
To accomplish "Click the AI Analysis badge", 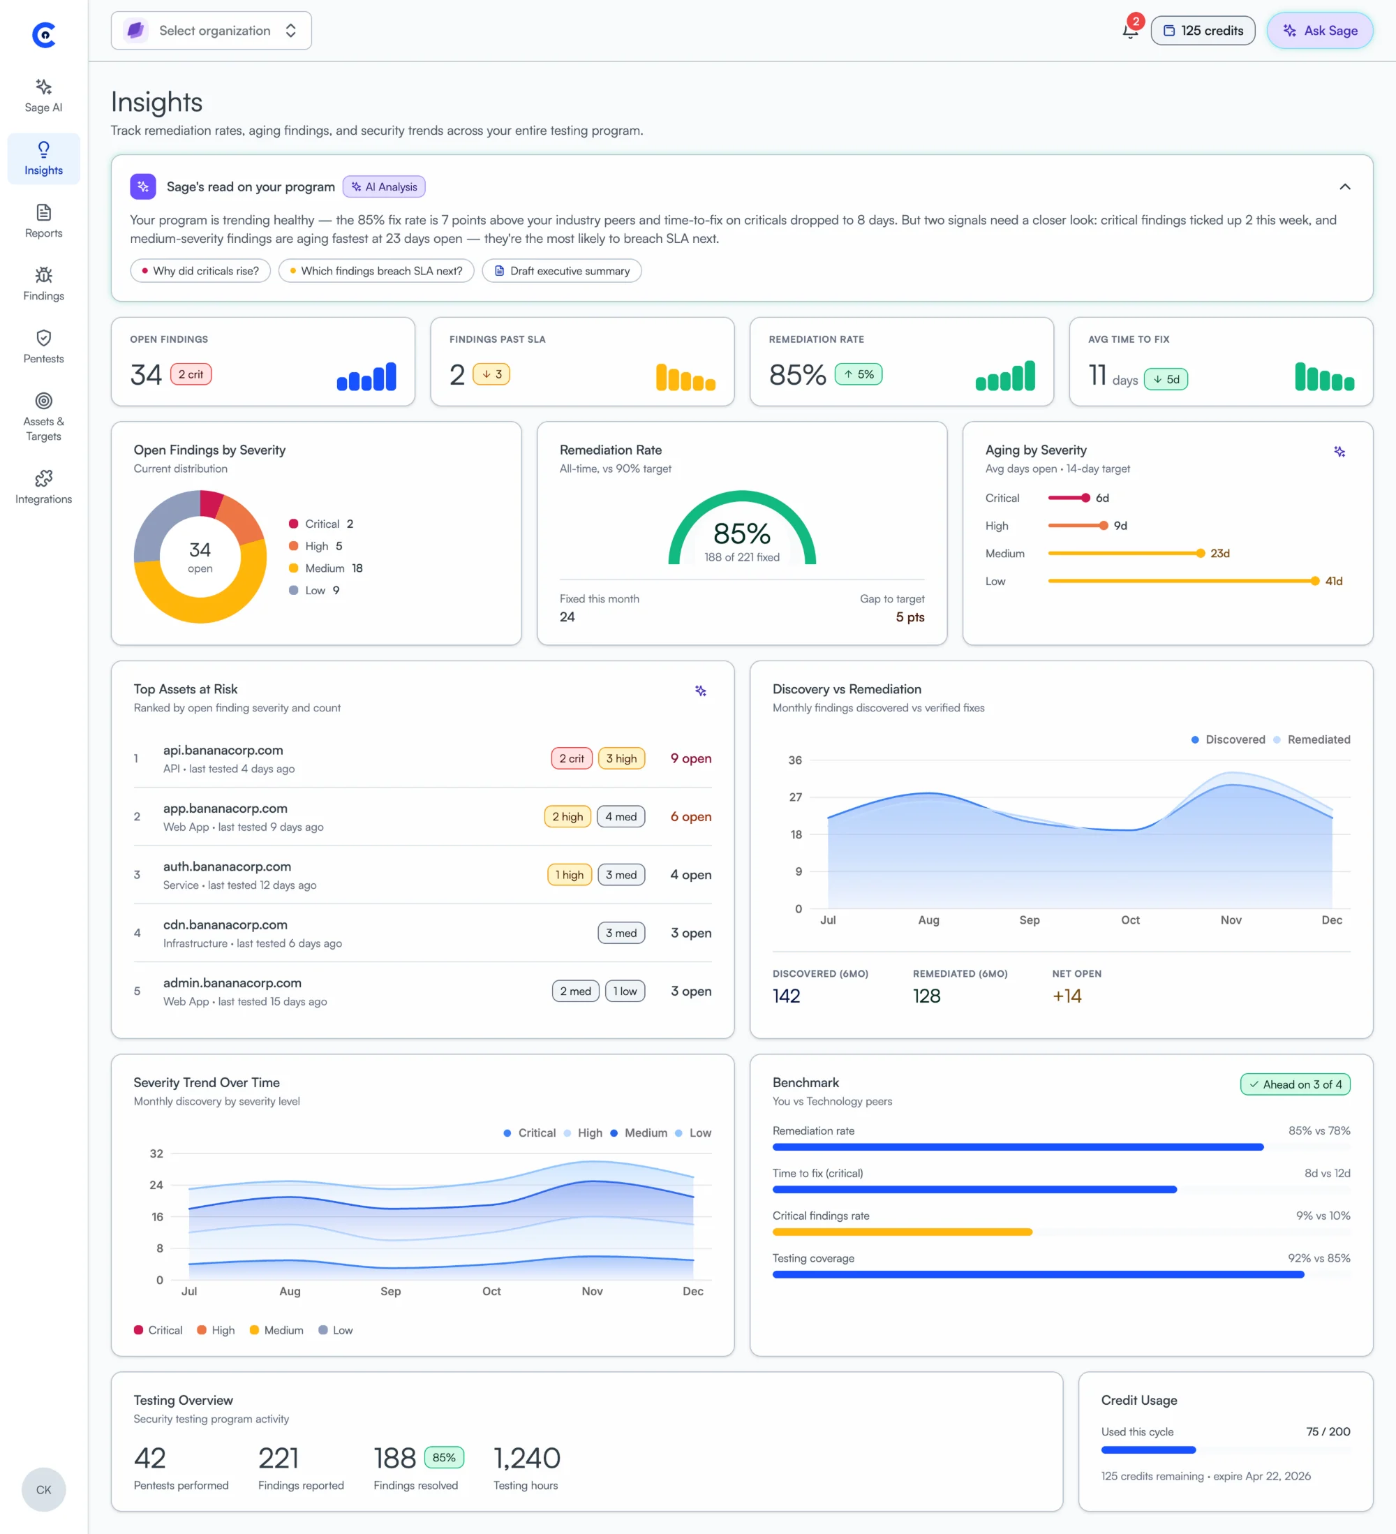I will (384, 186).
